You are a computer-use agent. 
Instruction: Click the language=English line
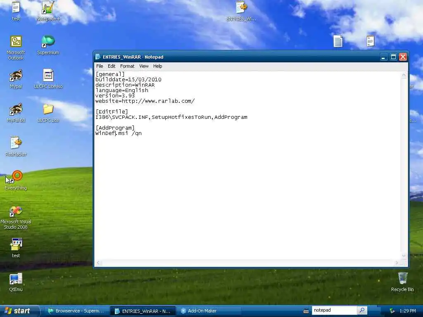122,90
